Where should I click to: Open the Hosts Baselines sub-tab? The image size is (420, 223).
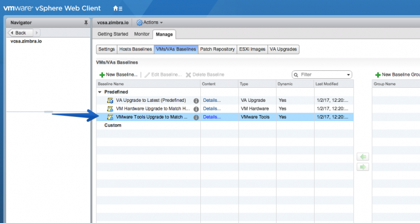[x=136, y=49]
